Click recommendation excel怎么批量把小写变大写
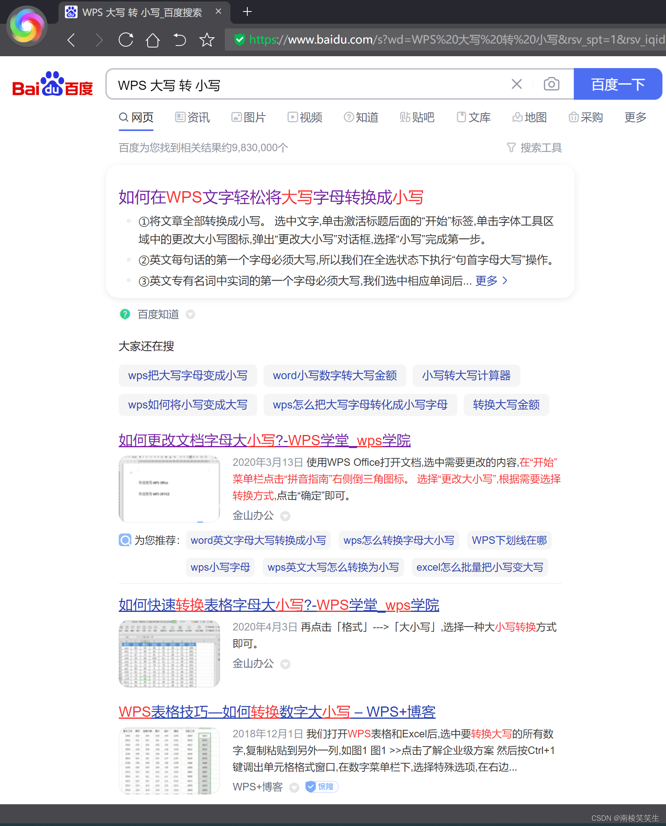The height and width of the screenshot is (826, 666). [480, 567]
